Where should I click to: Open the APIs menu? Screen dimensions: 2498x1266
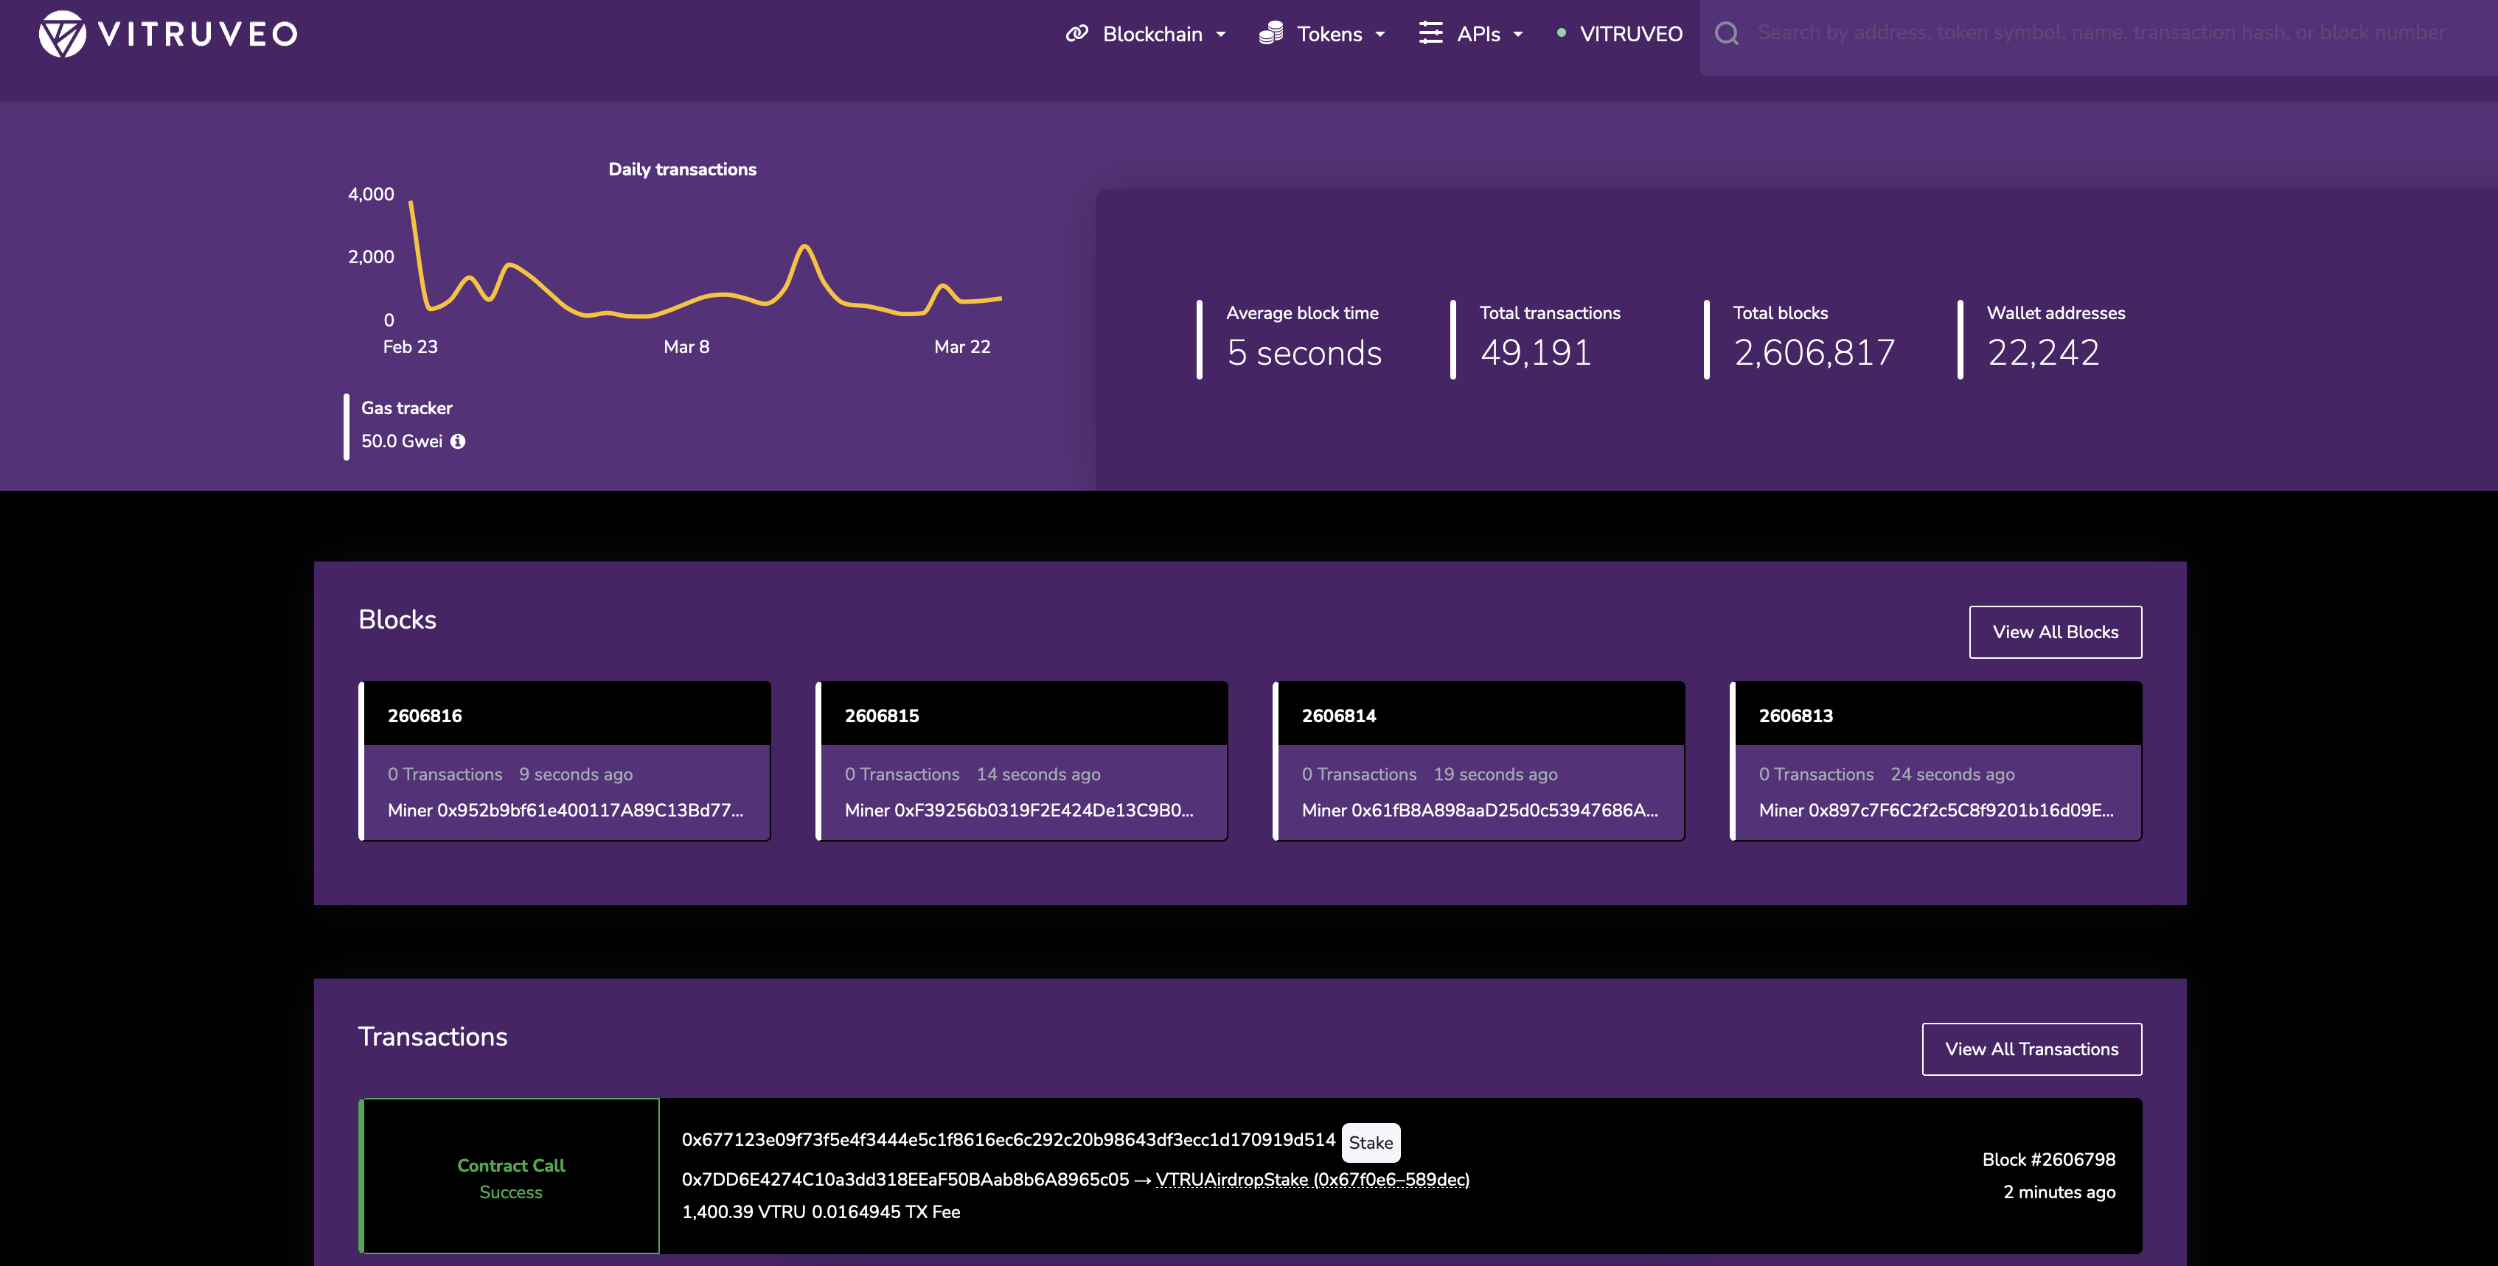click(1472, 34)
